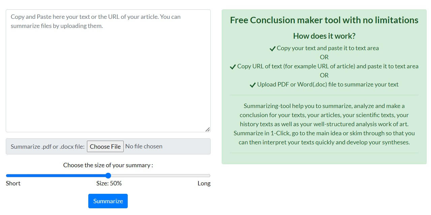Screen dimensions: 431x215
Task: Click the "Size: 50%" indicator
Action: point(109,183)
